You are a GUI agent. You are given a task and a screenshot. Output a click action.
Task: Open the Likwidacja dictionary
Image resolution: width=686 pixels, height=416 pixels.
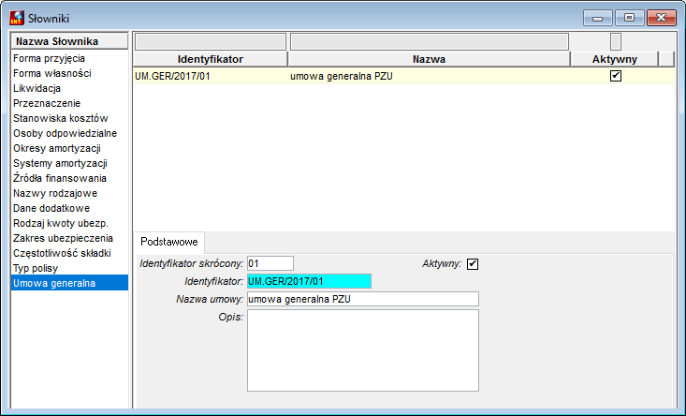click(36, 88)
